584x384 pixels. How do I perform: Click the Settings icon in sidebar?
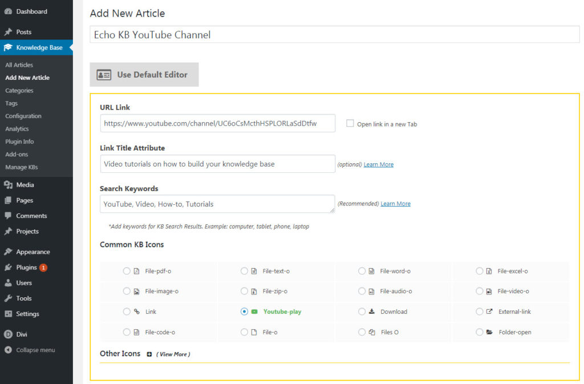point(8,314)
